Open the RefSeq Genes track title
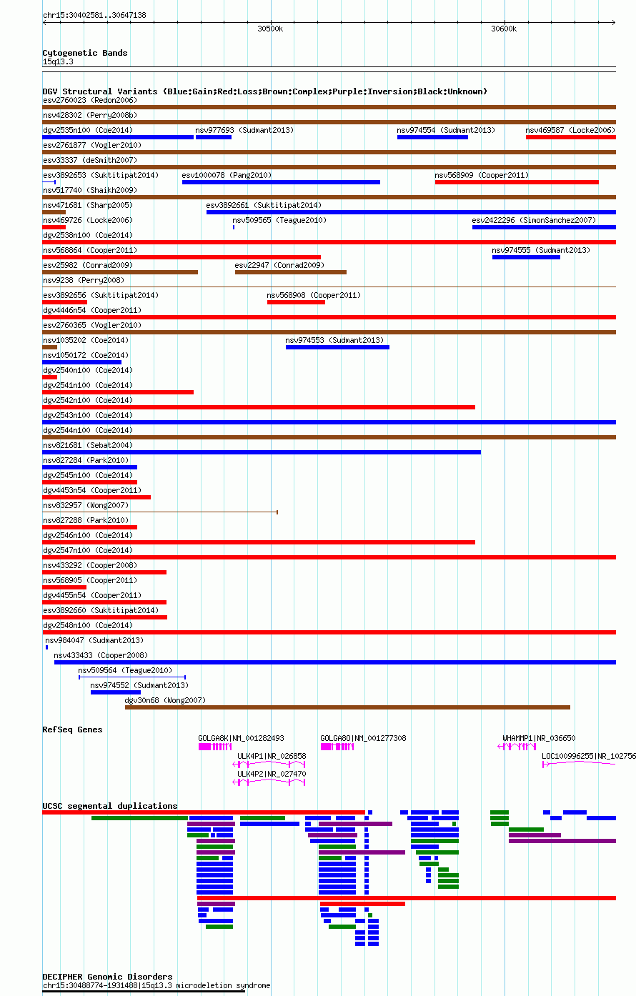The image size is (636, 996). pos(72,729)
